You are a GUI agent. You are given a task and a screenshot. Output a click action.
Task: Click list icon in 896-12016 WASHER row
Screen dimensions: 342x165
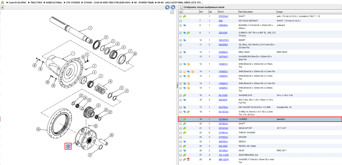[x=188, y=160]
